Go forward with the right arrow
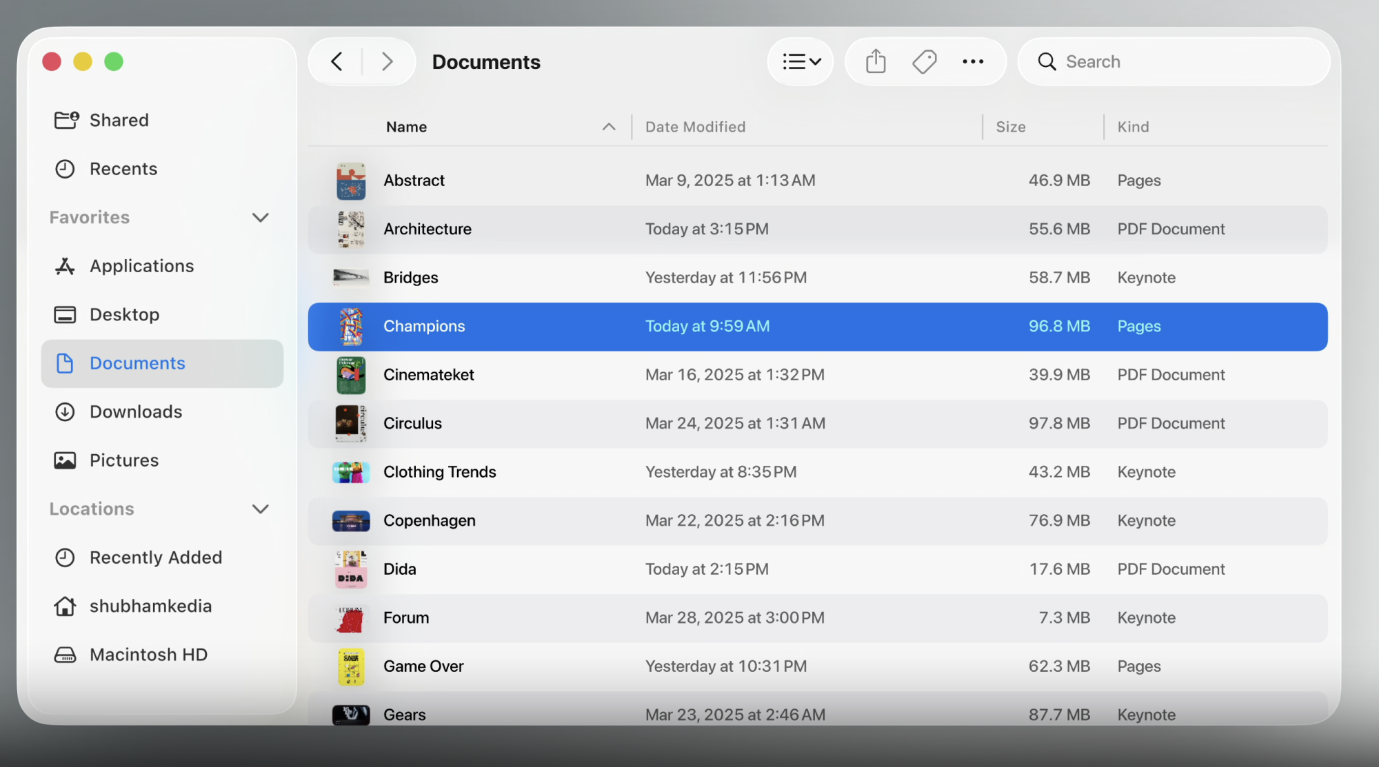 387,61
